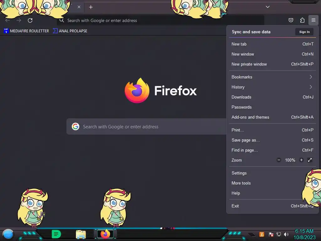This screenshot has width=321, height=241.
Task: Expand the Bookmarks submenu arrow
Action: (311, 77)
